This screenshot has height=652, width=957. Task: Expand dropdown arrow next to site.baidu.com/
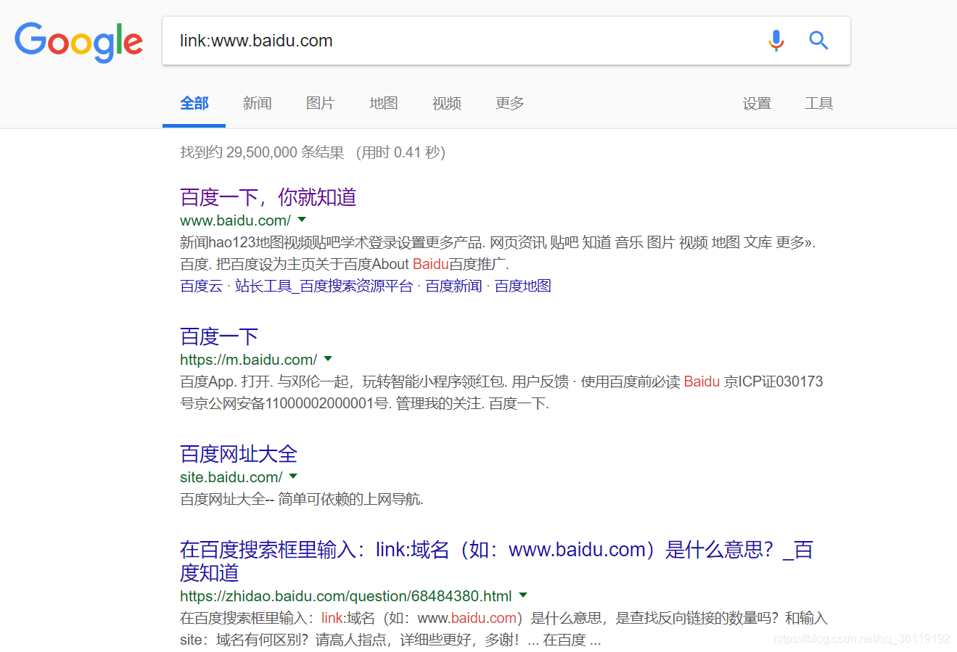[293, 476]
